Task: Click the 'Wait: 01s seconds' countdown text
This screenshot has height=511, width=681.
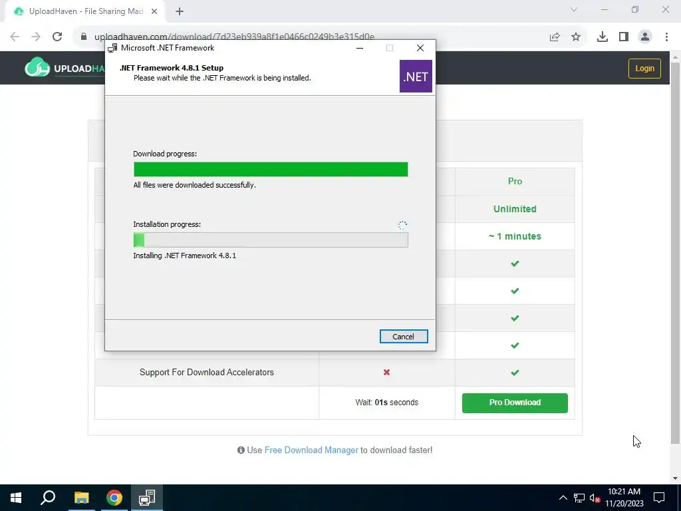Action: pos(386,403)
